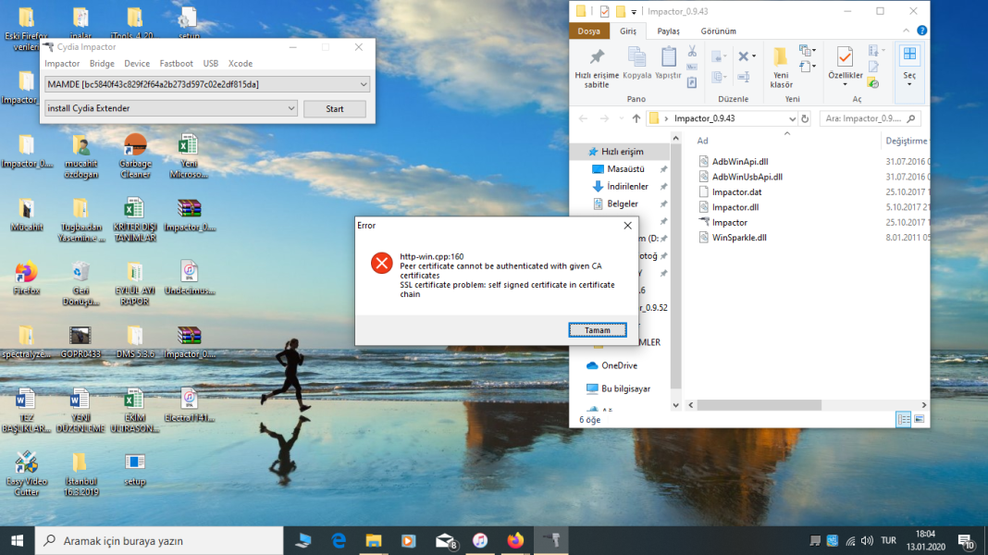988x555 pixels.
Task: Open the Xcode menu in Cydia Impactor
Action: (x=241, y=64)
